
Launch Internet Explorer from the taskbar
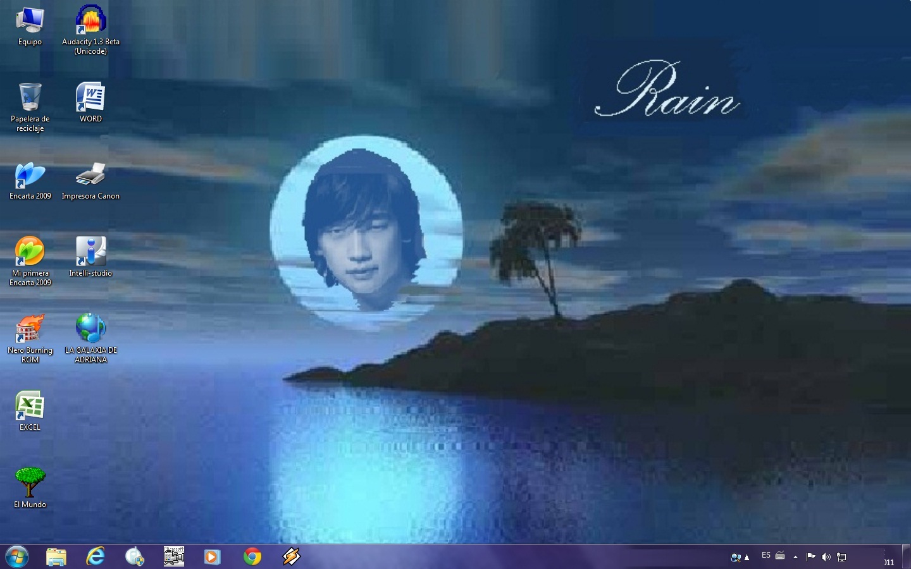(x=96, y=557)
